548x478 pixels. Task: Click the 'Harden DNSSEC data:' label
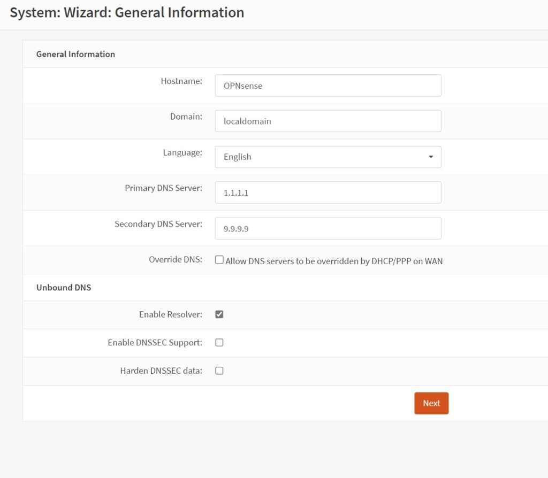tap(161, 371)
